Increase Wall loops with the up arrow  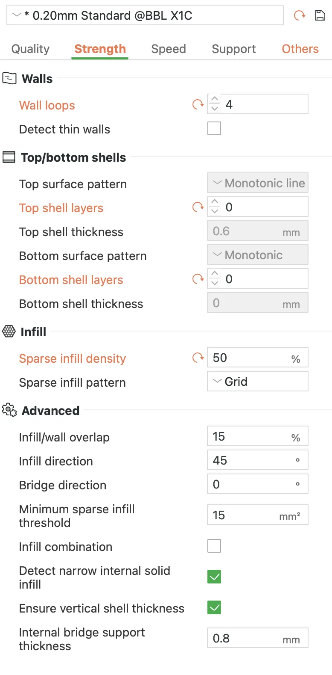[x=215, y=99]
